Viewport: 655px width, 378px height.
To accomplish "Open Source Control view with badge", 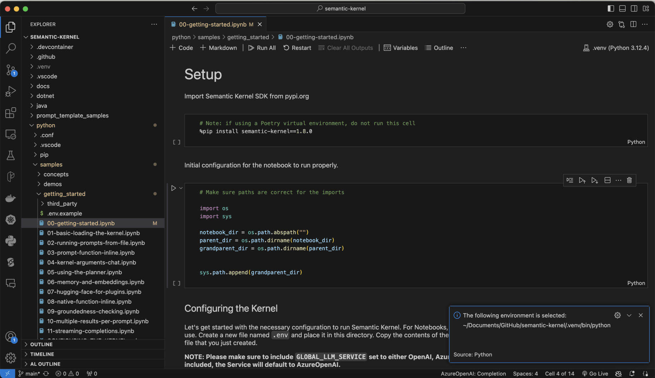I will click(x=11, y=70).
